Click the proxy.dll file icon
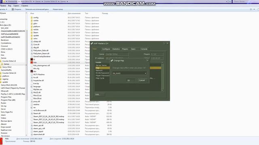Screen dimensions: 259x145 tap(32, 101)
